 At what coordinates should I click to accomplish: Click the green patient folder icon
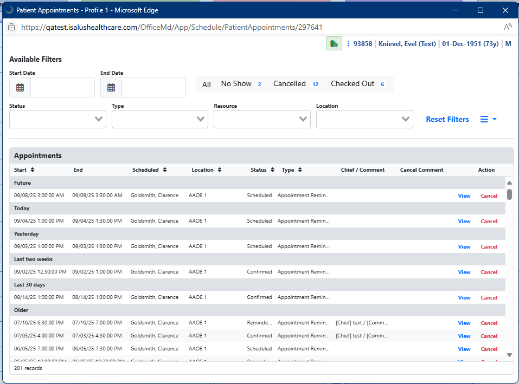[x=334, y=44]
